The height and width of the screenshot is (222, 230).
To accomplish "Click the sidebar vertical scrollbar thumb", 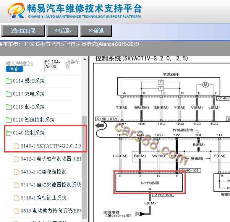I will point(84,167).
